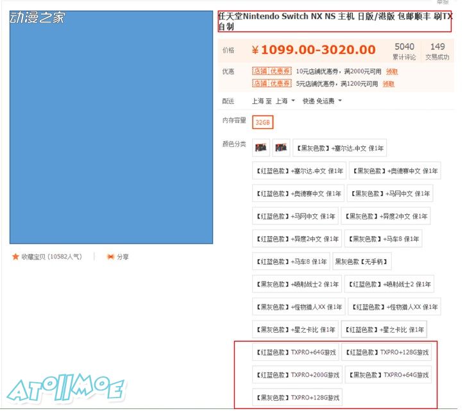Choose 【红蓝色款】+马车8 保1年 option

tap(291, 262)
